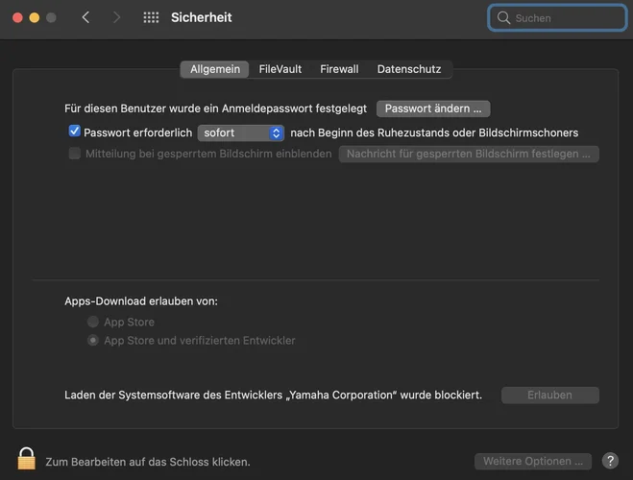Open Weitere Optionen button
The image size is (633, 480).
point(532,461)
